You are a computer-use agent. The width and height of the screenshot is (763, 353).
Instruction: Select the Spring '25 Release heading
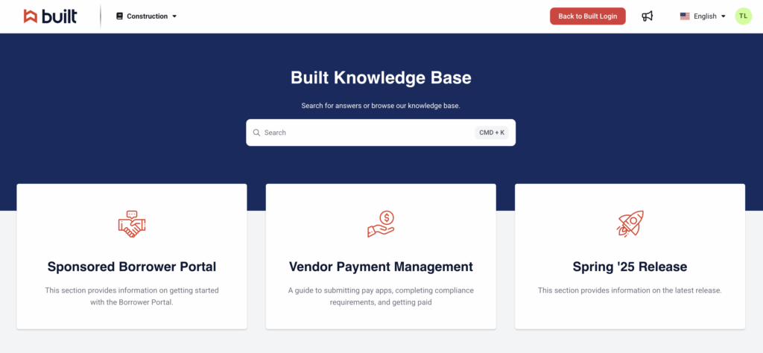630,267
